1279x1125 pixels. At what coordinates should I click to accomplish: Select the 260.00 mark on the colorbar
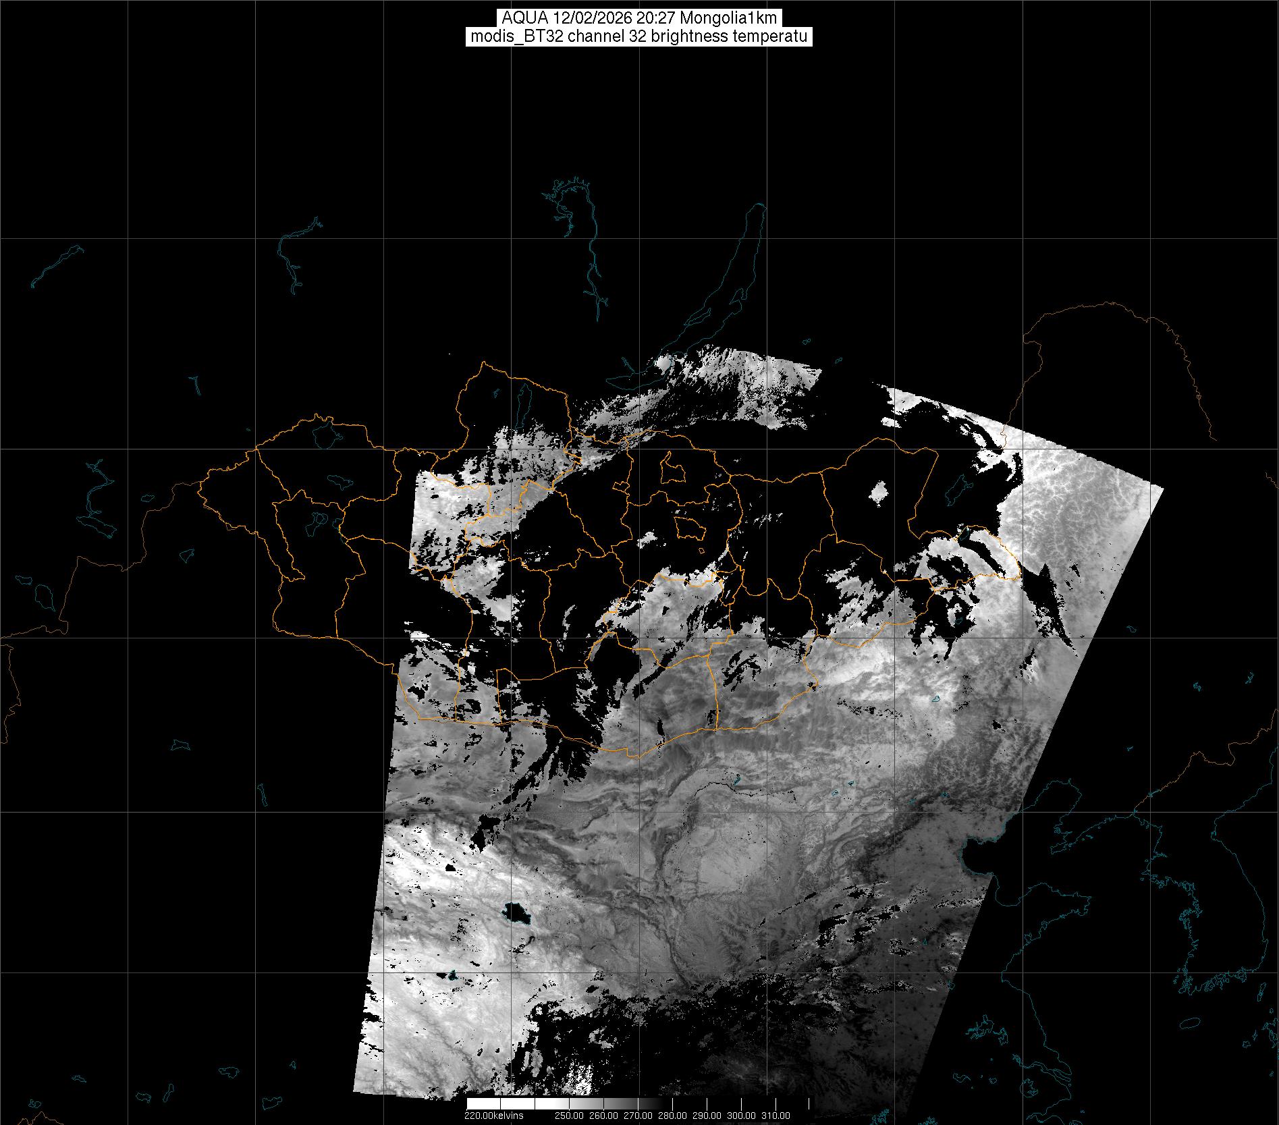point(603,1116)
